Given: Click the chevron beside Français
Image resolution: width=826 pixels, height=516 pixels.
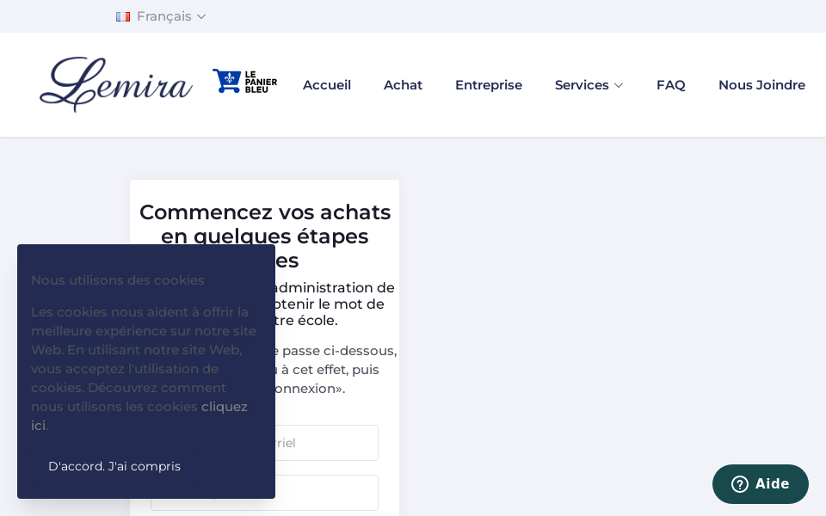Looking at the screenshot, I should click(201, 16).
